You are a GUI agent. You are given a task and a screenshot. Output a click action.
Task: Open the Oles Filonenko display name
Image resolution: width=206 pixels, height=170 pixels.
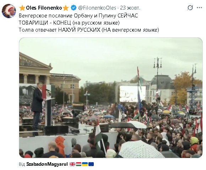point(44,8)
